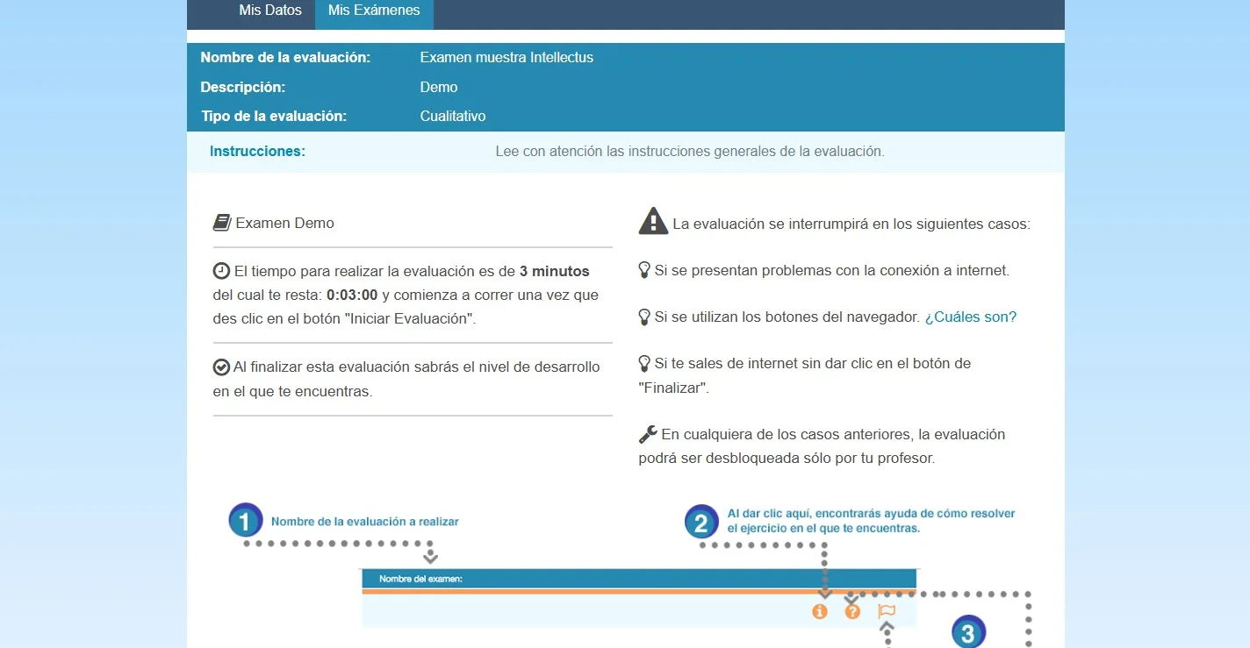Click the warning triangle icon
This screenshot has width=1250, height=648.
653,222
